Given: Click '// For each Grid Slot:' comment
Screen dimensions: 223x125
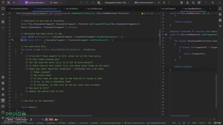Looking at the screenshot, I should point(33,47).
